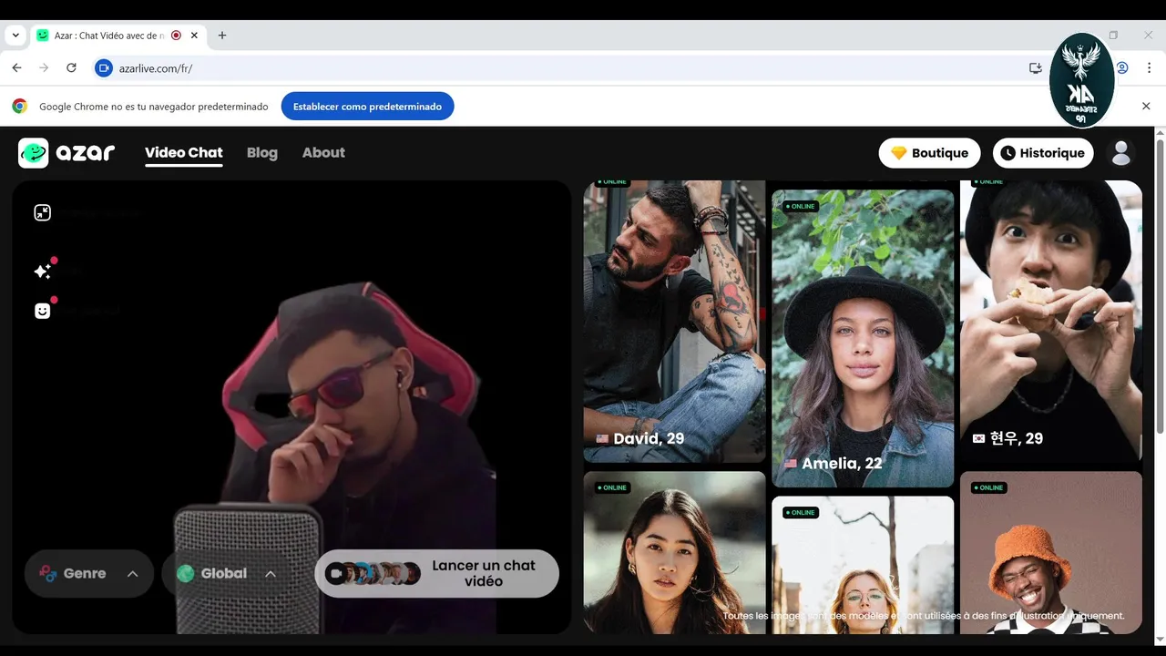The width and height of the screenshot is (1166, 656).
Task: Click the Genre colorful icon
Action: point(47,574)
